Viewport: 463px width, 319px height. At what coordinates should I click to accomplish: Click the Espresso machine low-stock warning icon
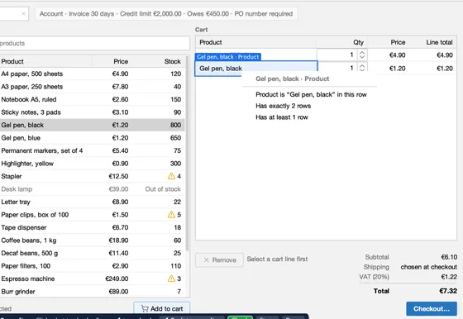171,279
